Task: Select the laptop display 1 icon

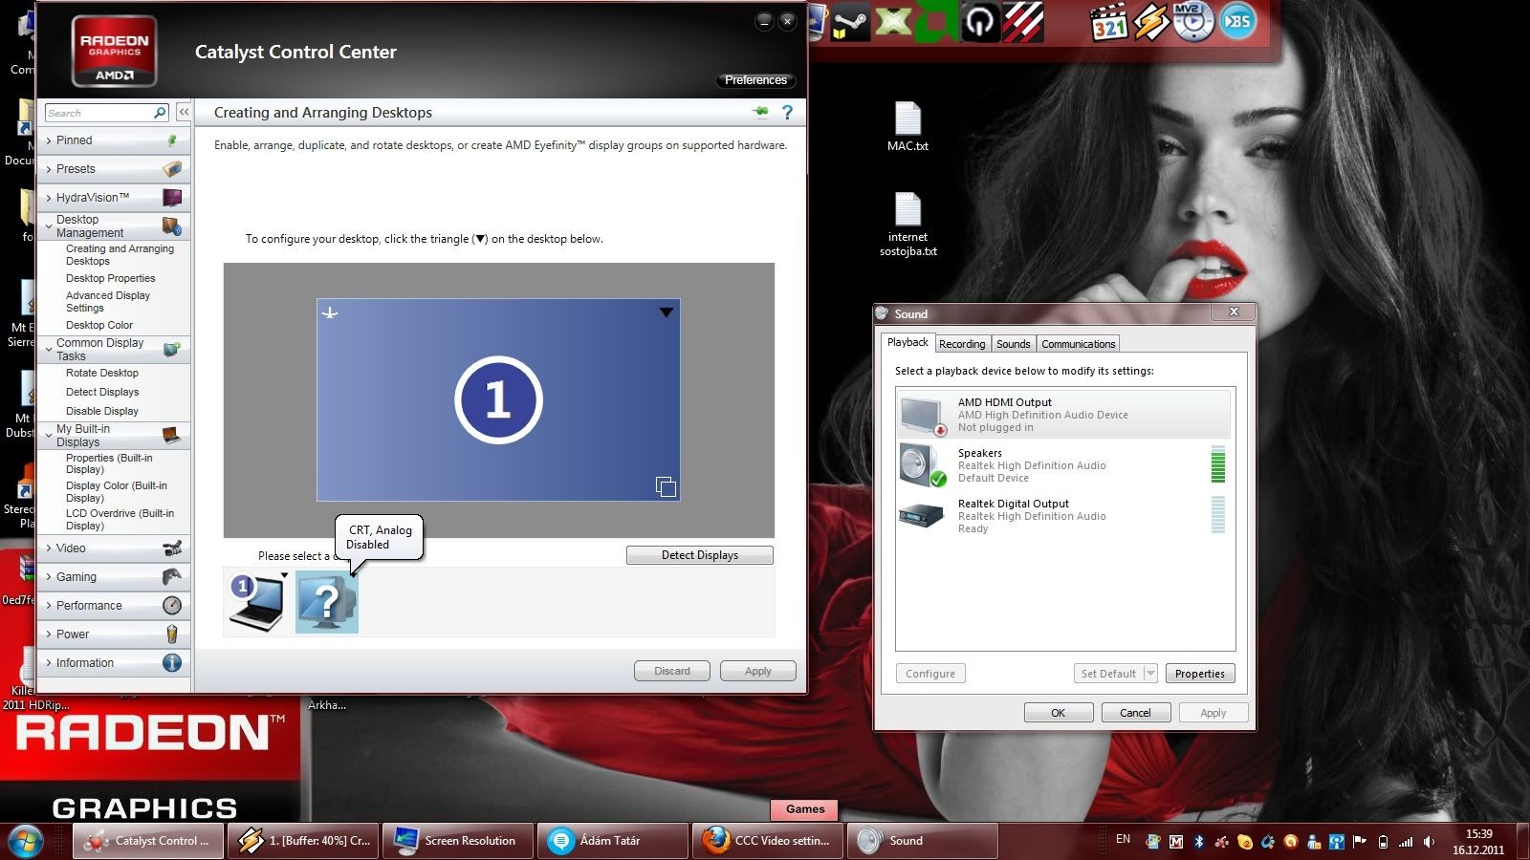Action: pos(258,601)
